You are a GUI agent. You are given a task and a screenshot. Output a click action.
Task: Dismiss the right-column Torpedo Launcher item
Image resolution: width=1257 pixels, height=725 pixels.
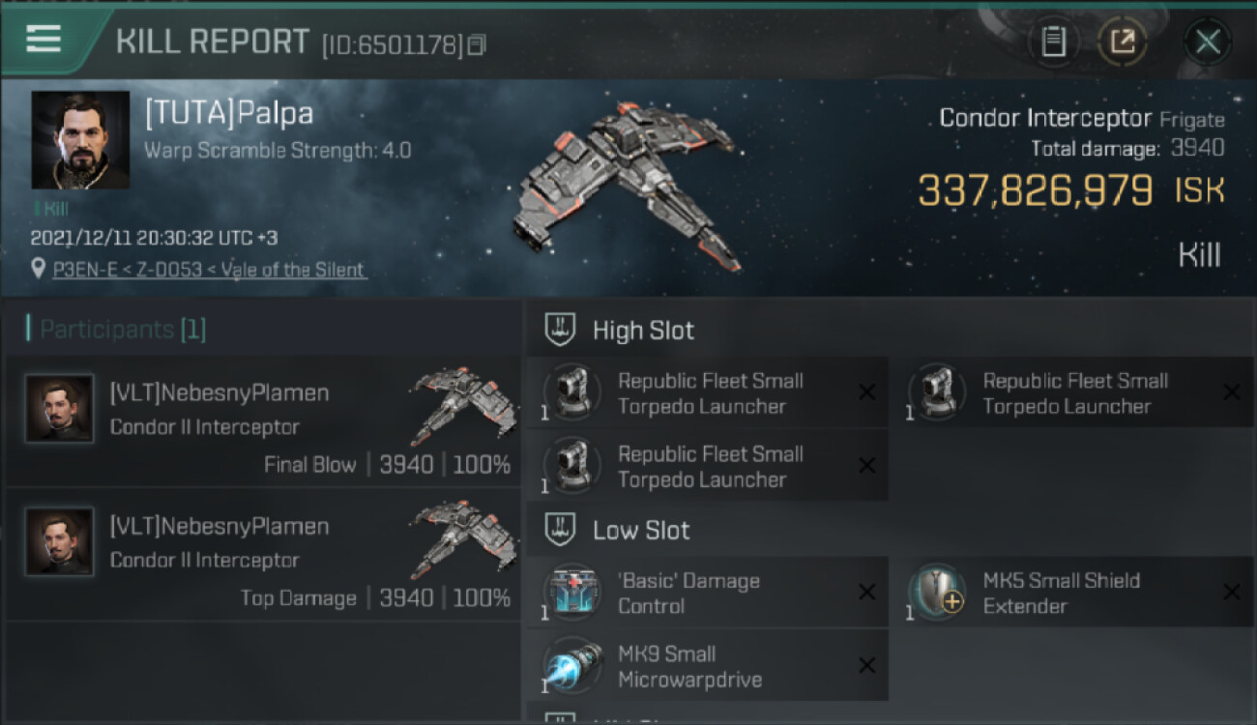pyautogui.click(x=1231, y=391)
